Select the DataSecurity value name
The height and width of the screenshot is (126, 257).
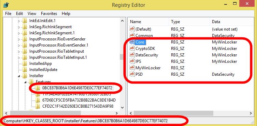tap(147, 55)
